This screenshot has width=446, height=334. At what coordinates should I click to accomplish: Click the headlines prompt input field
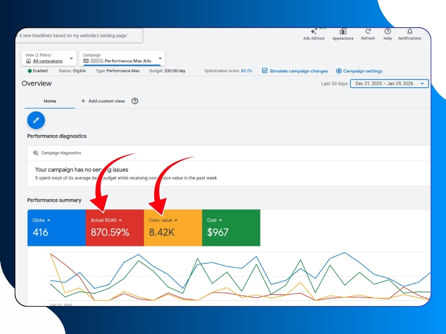pos(79,36)
